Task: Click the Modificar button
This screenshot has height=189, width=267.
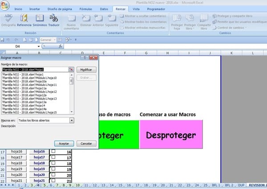Action: point(86,69)
